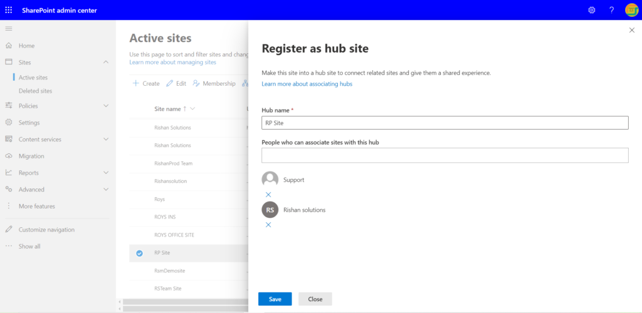
Task: Click the plus icon beside Create
Action: [136, 83]
